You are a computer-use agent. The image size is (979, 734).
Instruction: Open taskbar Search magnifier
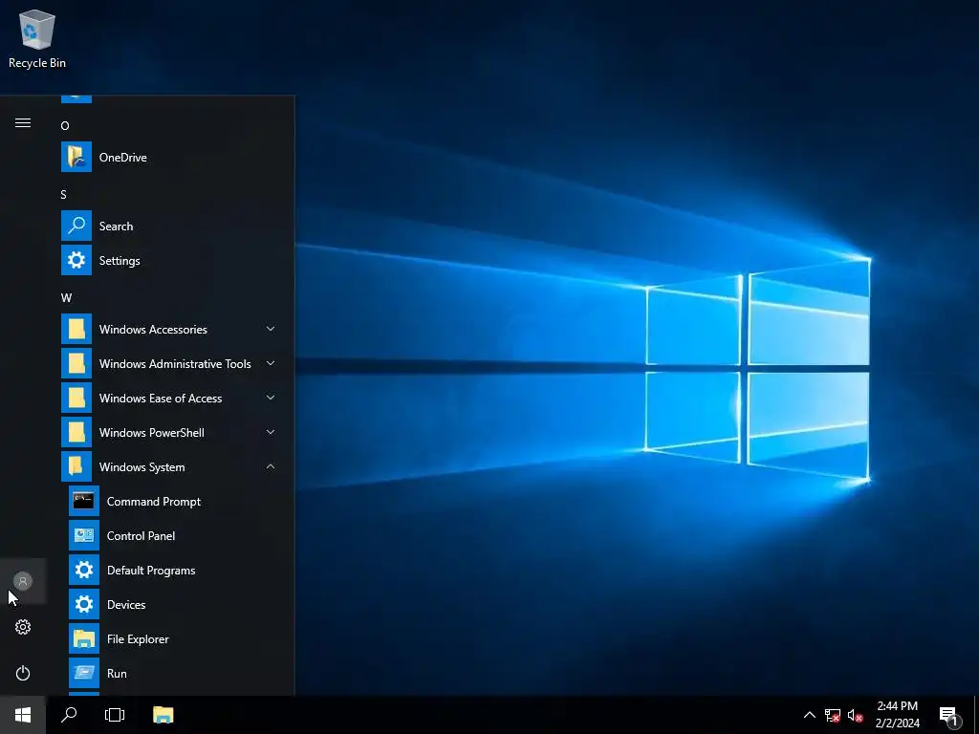69,715
